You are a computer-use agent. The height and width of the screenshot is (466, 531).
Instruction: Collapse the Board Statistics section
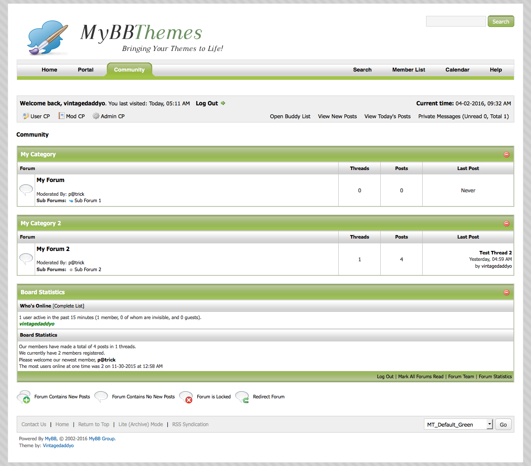click(507, 293)
